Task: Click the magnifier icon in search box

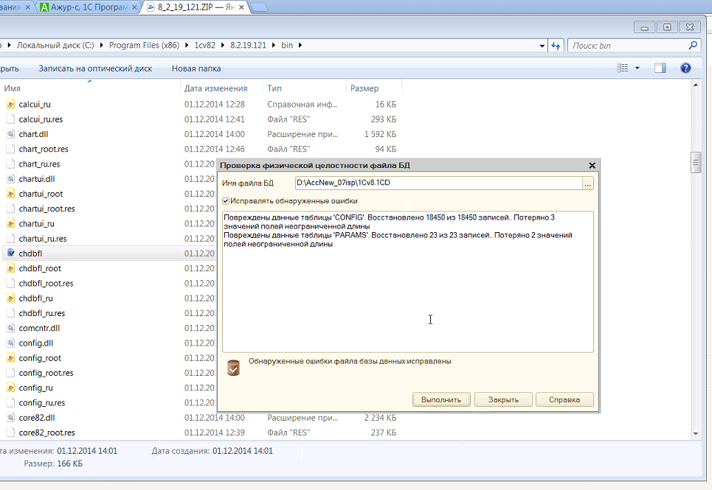Action: tap(693, 46)
